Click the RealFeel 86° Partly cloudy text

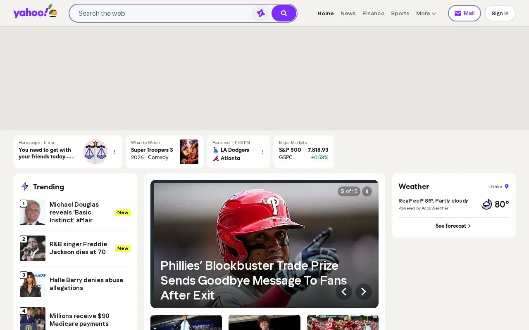click(x=433, y=201)
